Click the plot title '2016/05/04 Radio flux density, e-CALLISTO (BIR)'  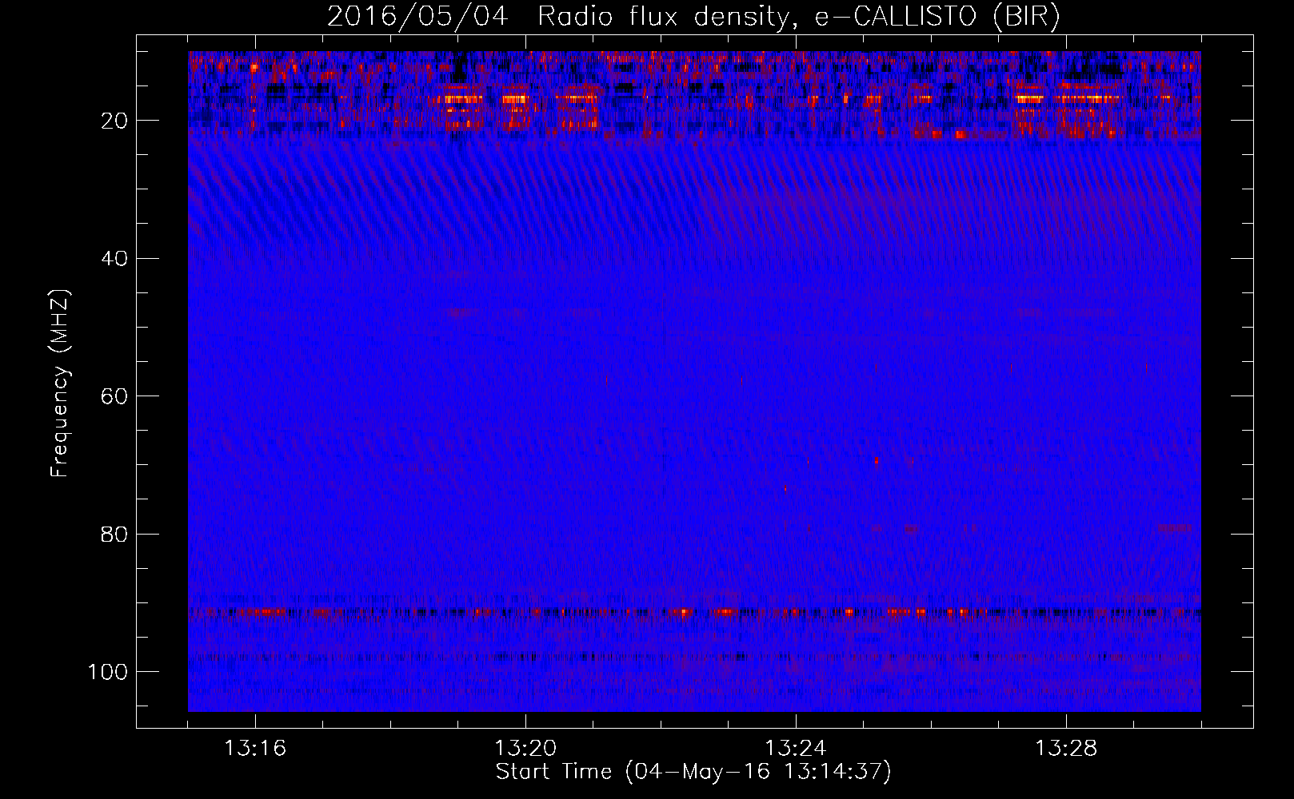point(693,17)
